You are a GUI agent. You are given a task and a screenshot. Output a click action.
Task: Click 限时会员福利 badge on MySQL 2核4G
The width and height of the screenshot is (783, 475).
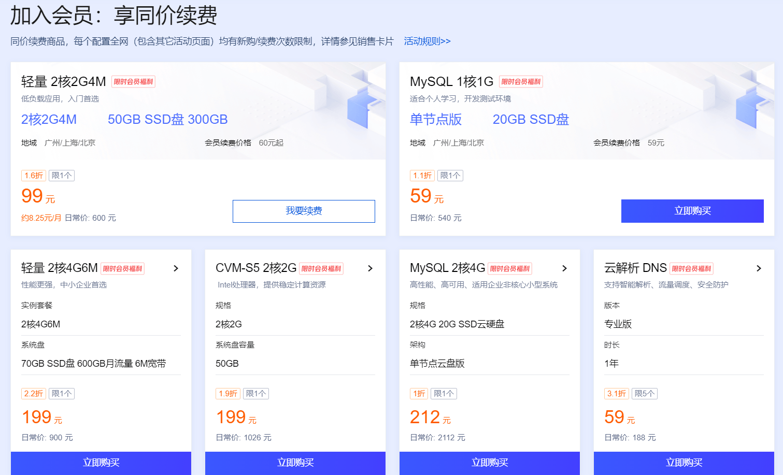tap(510, 269)
